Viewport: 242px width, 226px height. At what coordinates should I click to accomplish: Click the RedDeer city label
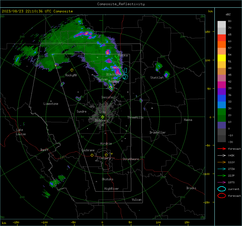coord(114,81)
